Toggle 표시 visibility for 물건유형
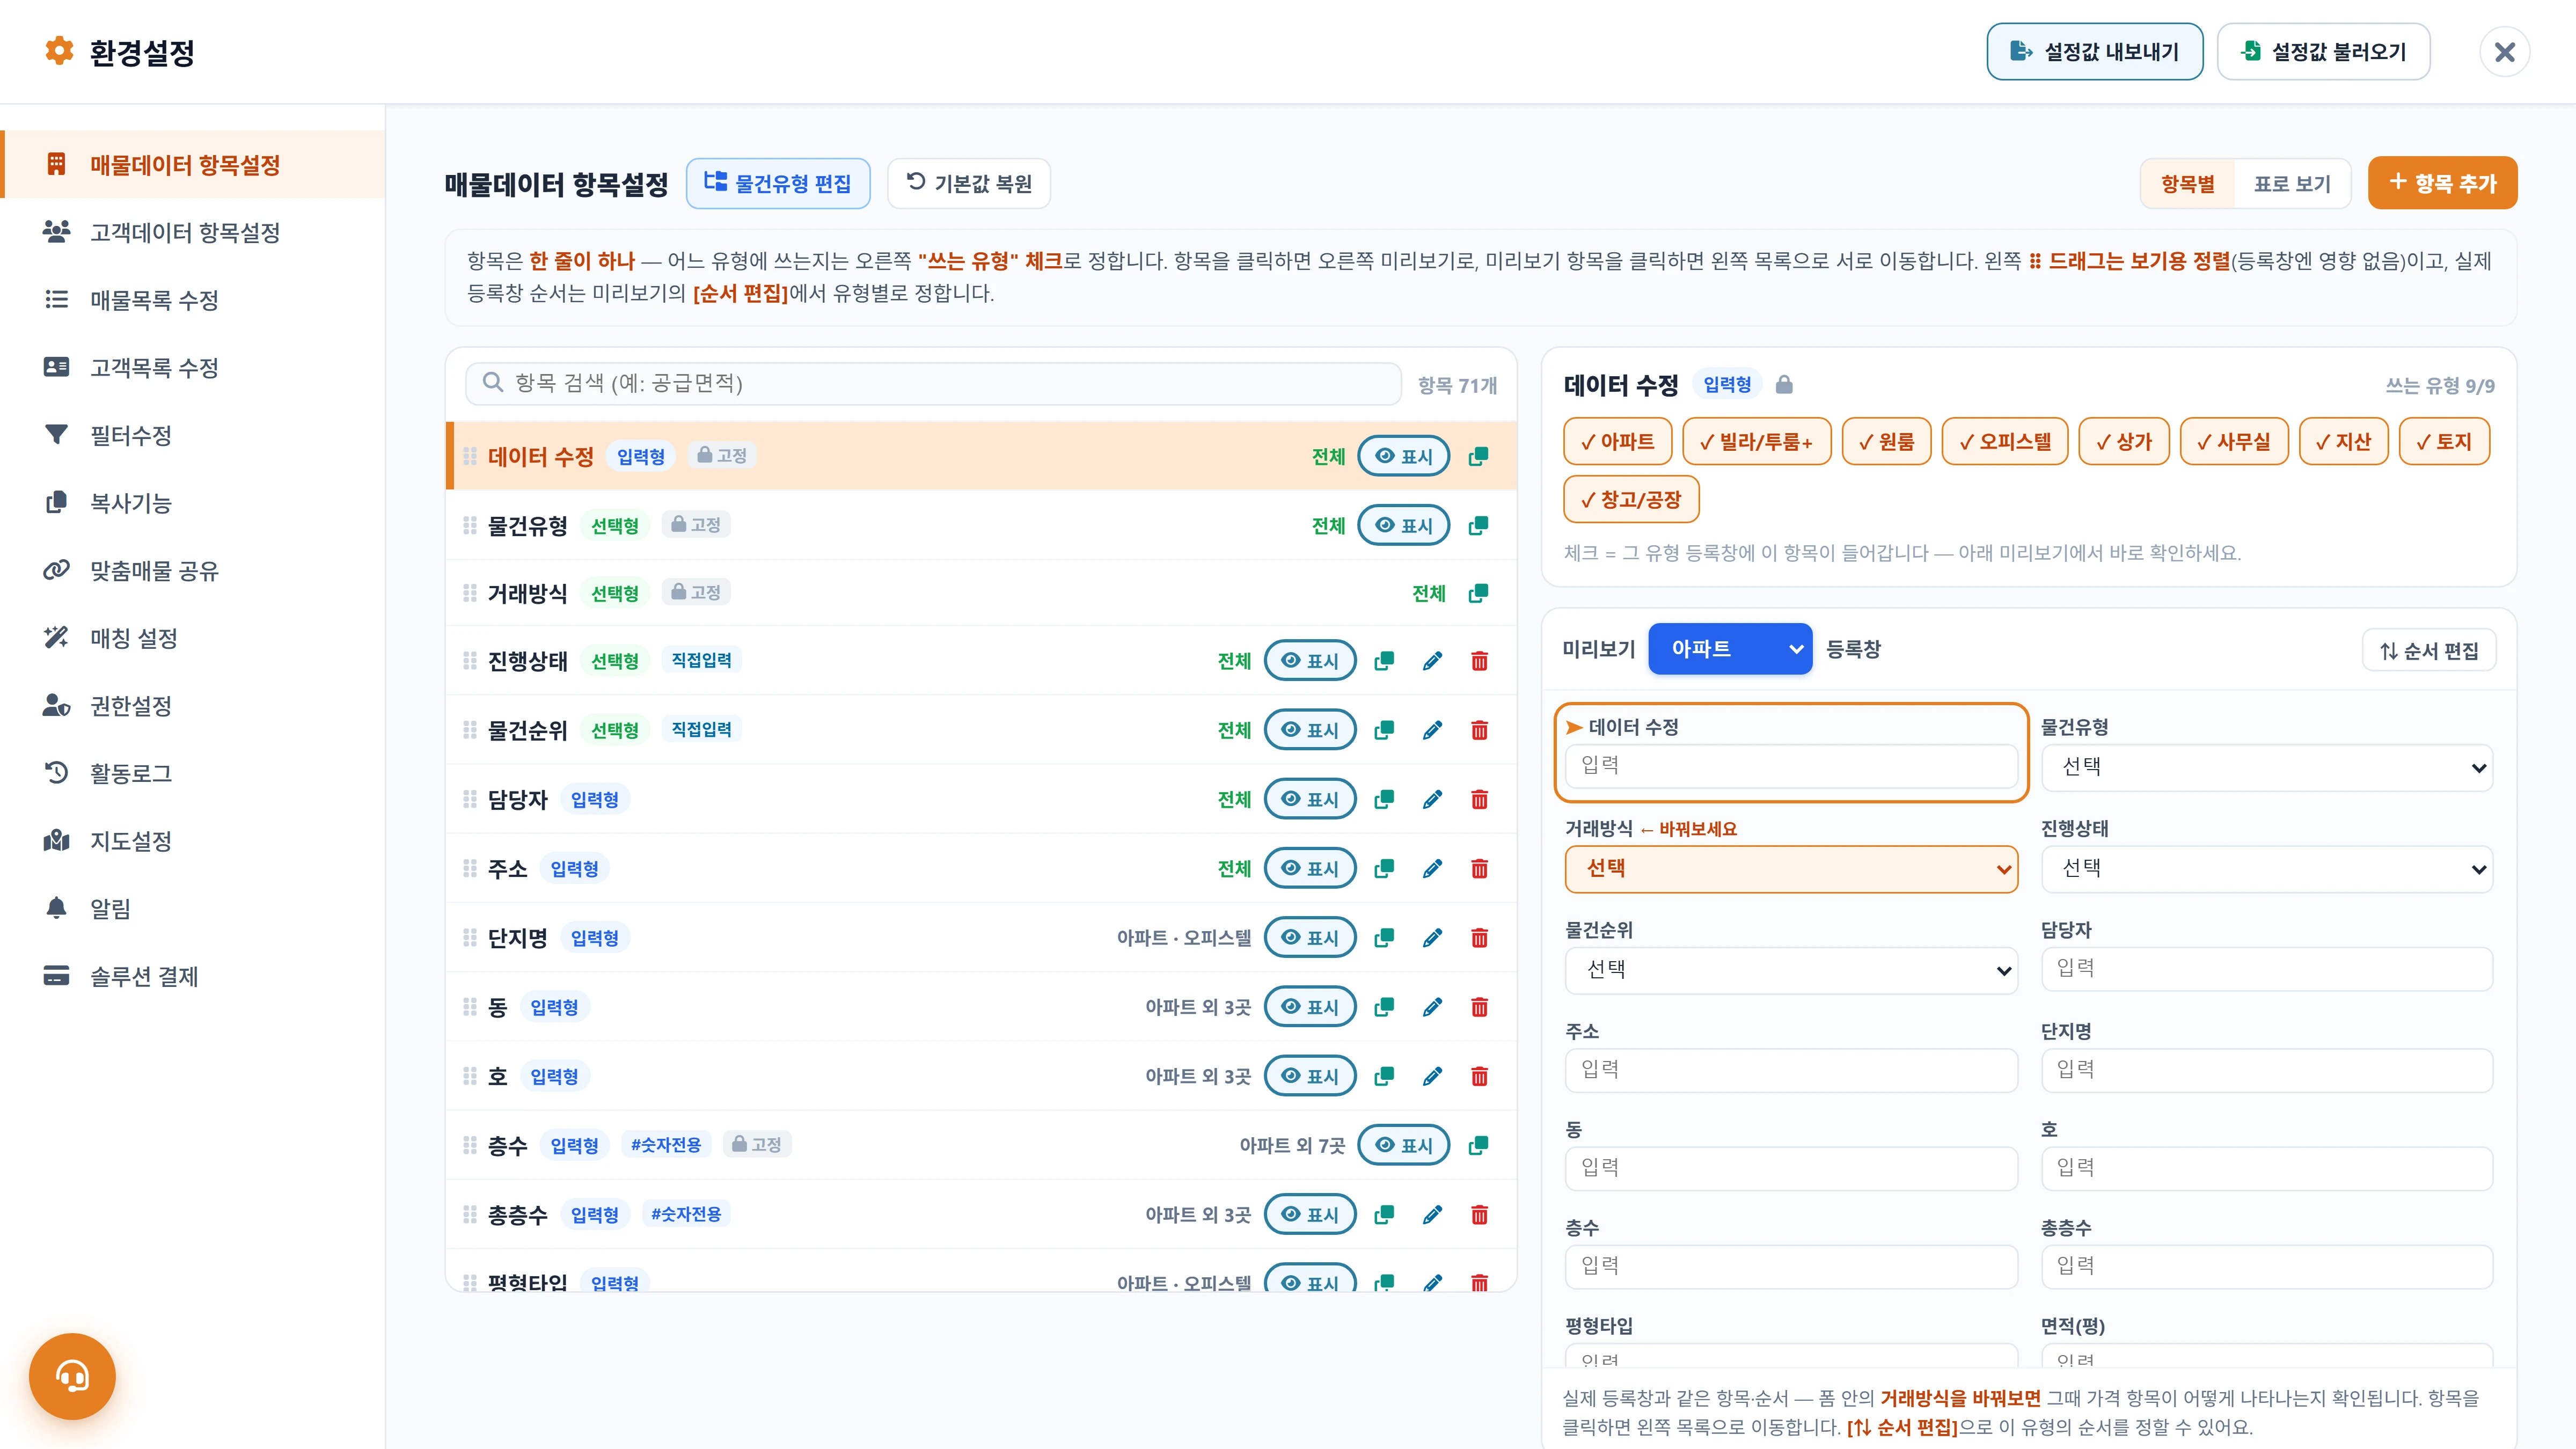The height and width of the screenshot is (1449, 2576). [x=1404, y=525]
